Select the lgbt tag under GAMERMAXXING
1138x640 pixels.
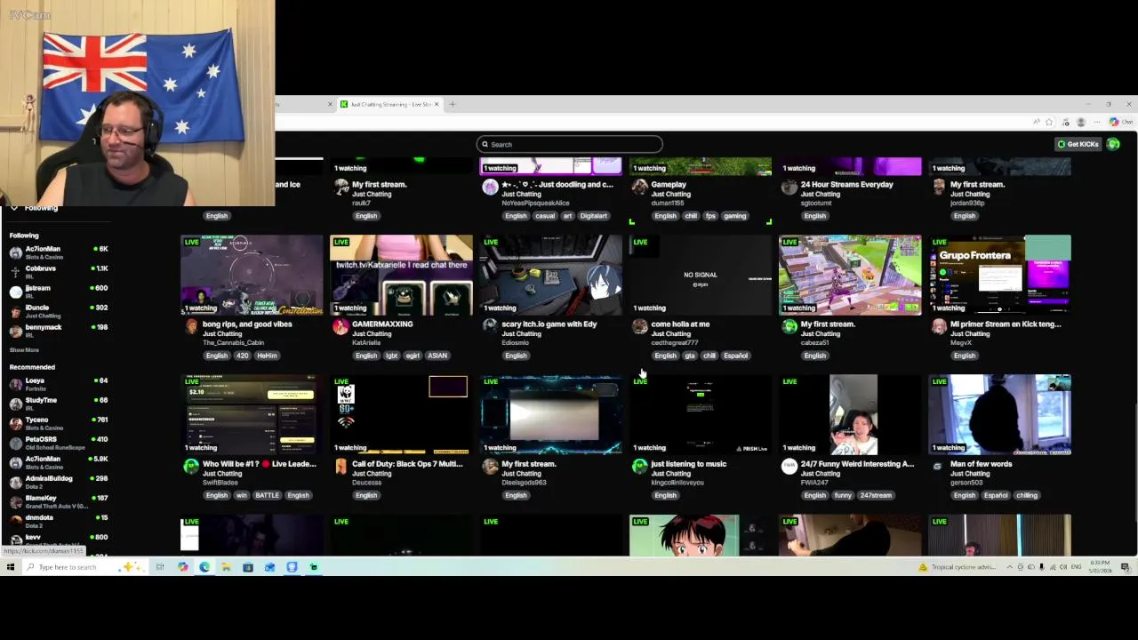click(x=391, y=356)
